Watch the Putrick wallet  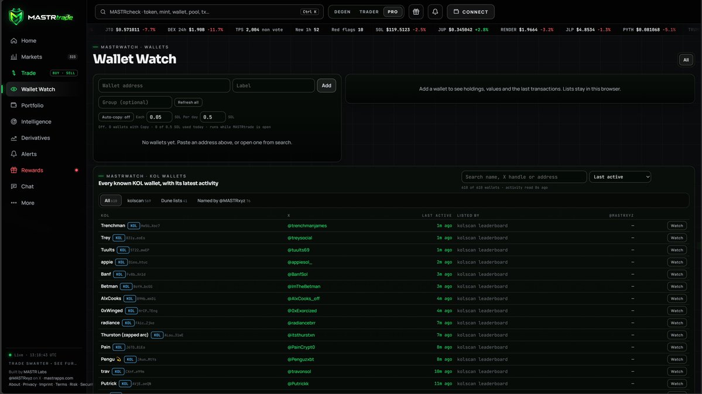click(676, 383)
